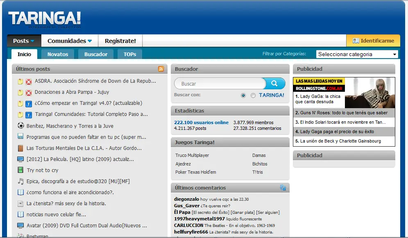Select the TARINGA! search radio button
408x238 pixels.
pos(253,95)
